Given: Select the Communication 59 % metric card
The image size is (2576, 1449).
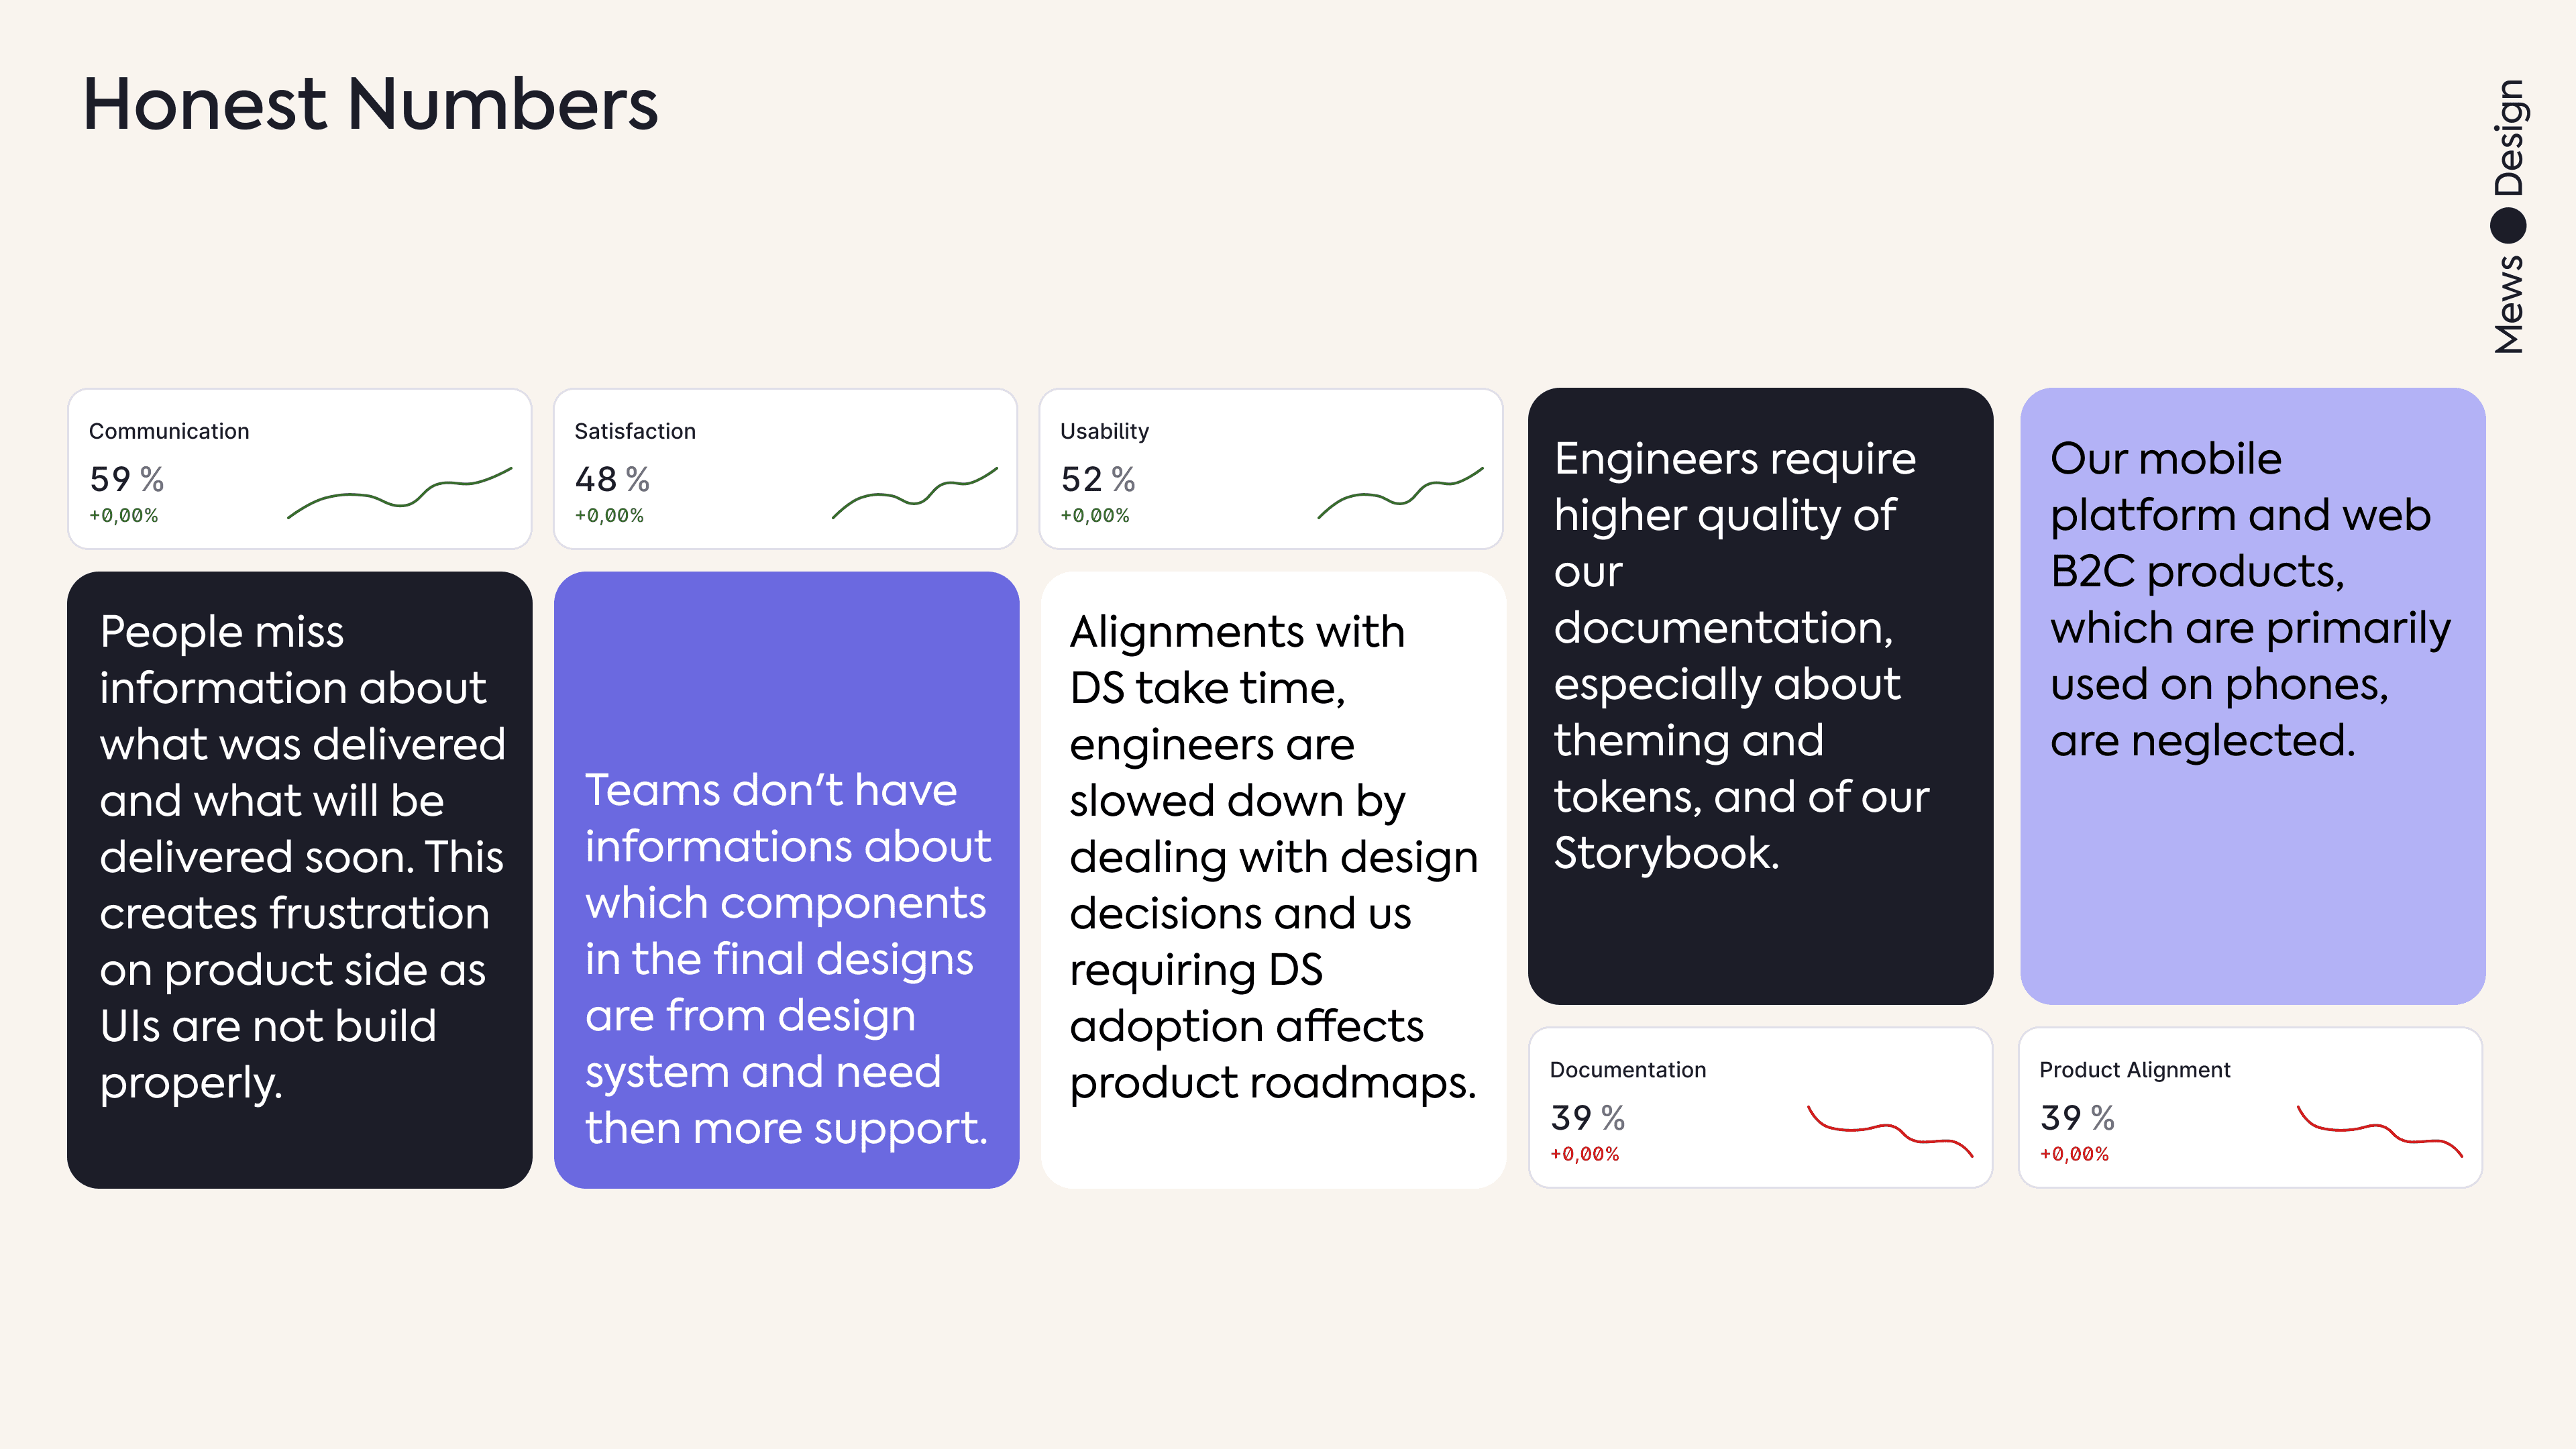Looking at the screenshot, I should [x=299, y=469].
